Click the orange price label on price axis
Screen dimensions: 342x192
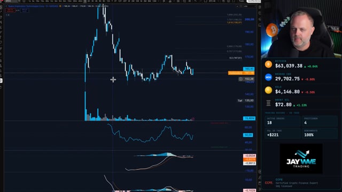(x=241, y=73)
